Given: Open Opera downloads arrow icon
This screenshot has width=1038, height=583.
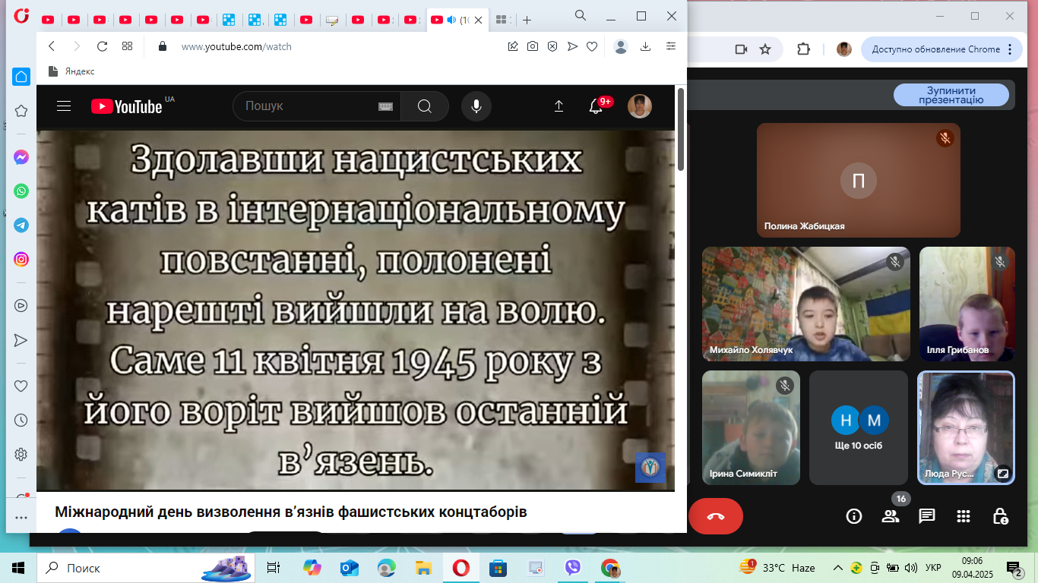Looking at the screenshot, I should (x=645, y=46).
